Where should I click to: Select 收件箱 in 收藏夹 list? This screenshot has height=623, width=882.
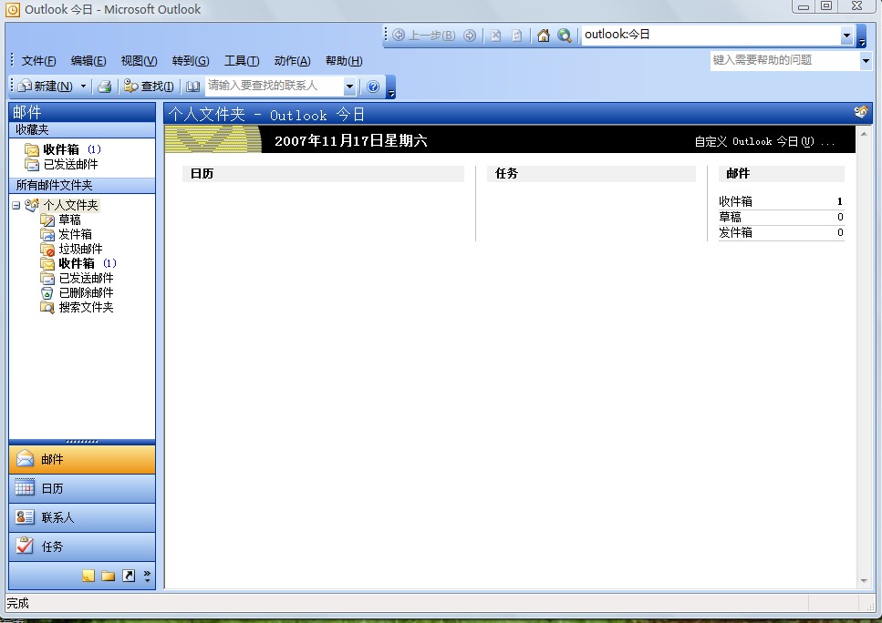(x=62, y=149)
